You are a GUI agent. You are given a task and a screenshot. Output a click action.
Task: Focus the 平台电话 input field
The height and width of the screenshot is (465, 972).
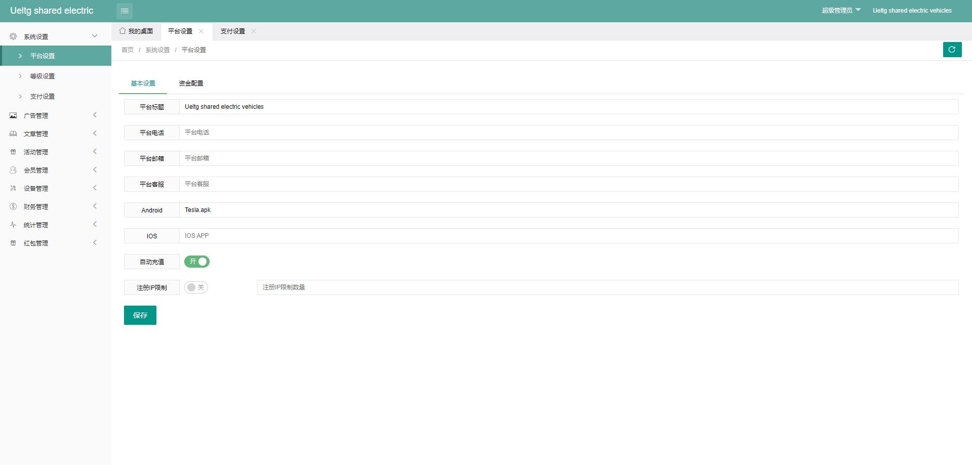569,133
